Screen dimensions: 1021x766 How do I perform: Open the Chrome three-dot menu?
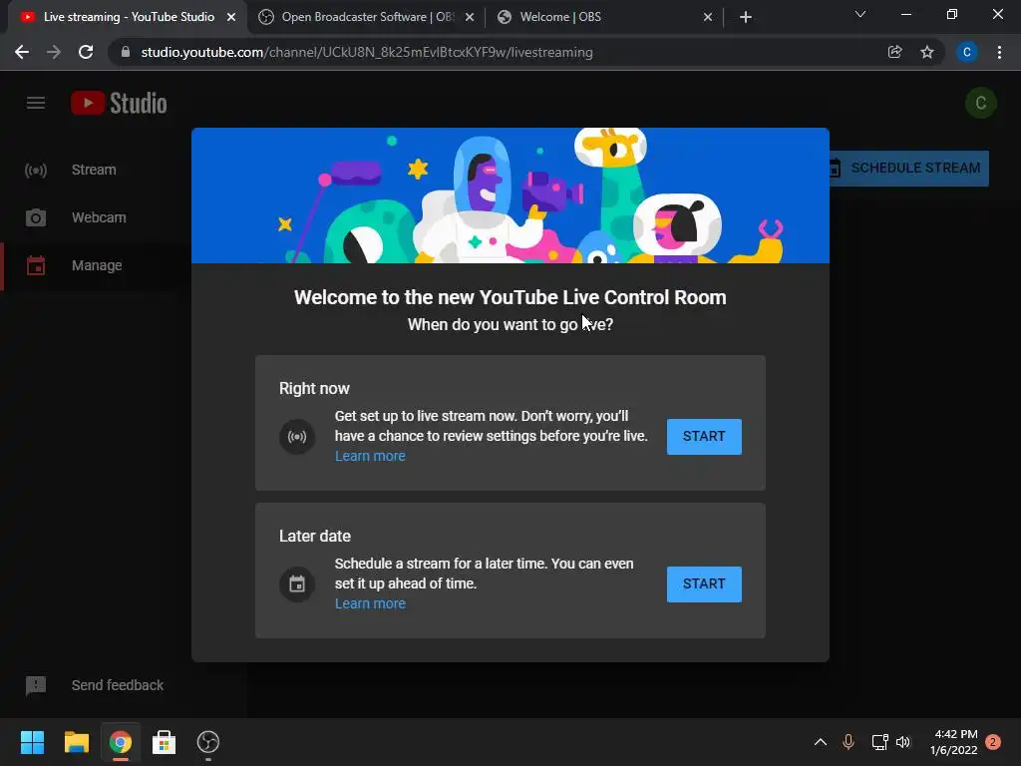point(999,52)
